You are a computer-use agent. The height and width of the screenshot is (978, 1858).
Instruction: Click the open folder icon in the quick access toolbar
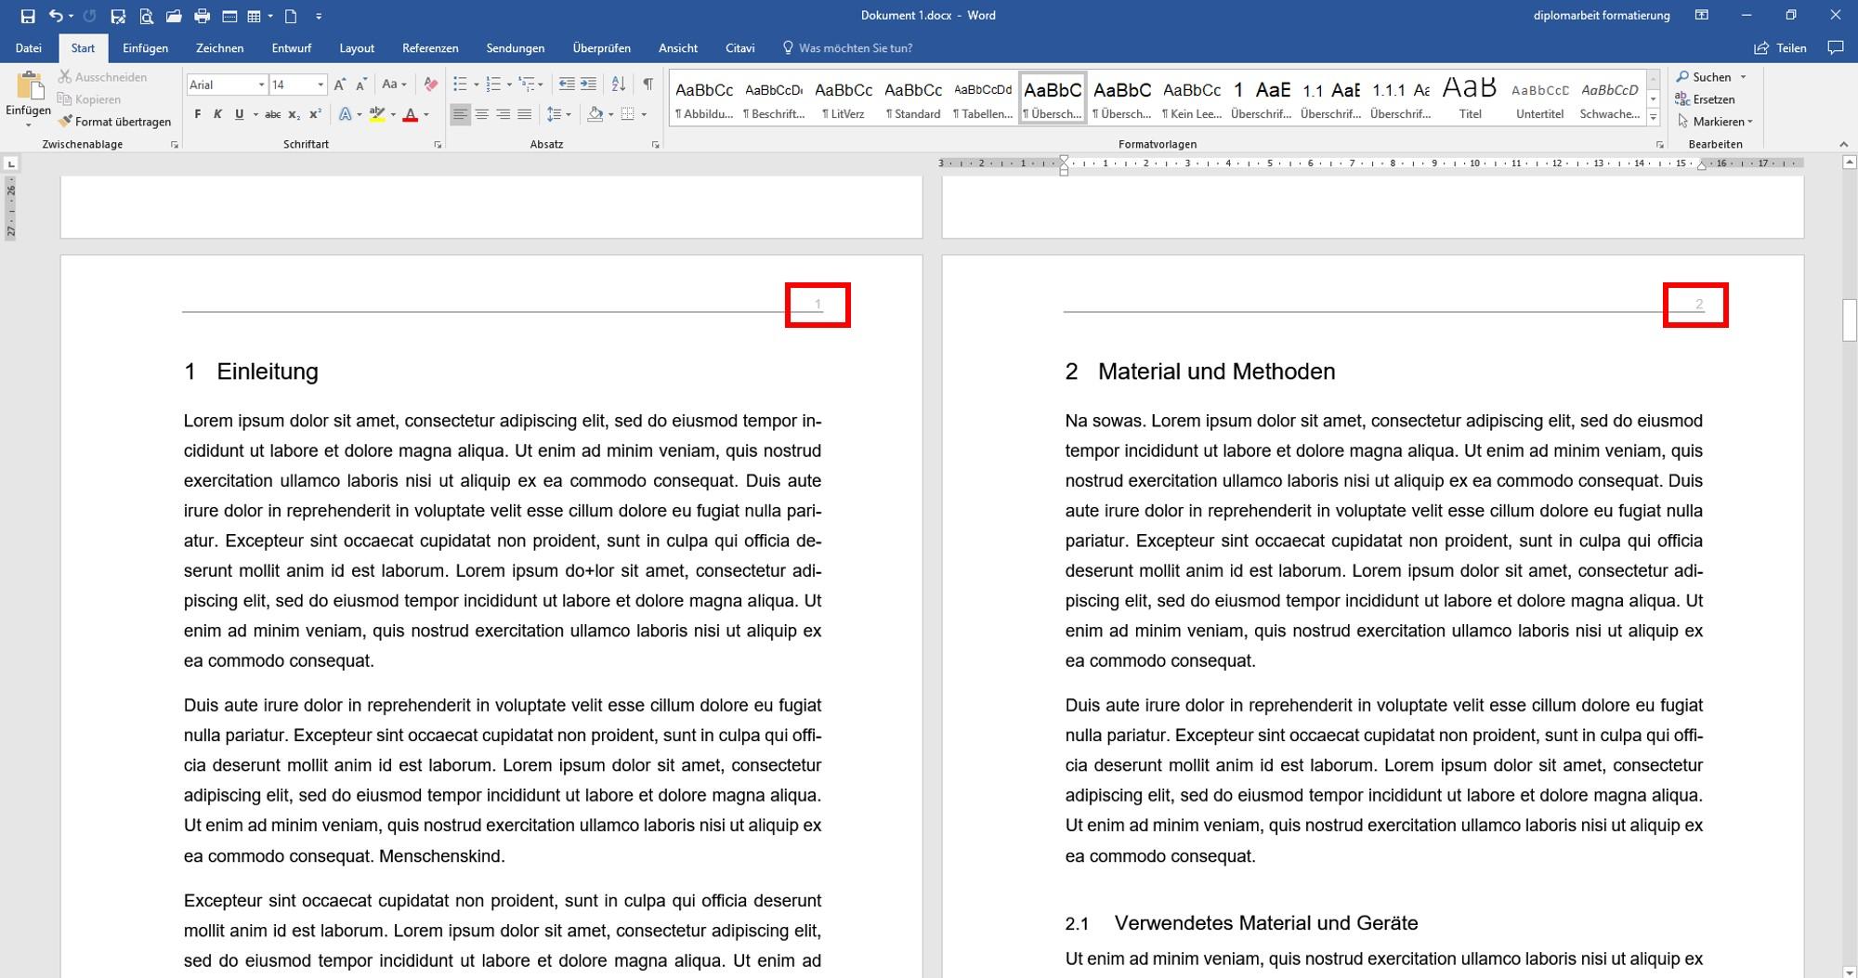click(x=174, y=16)
